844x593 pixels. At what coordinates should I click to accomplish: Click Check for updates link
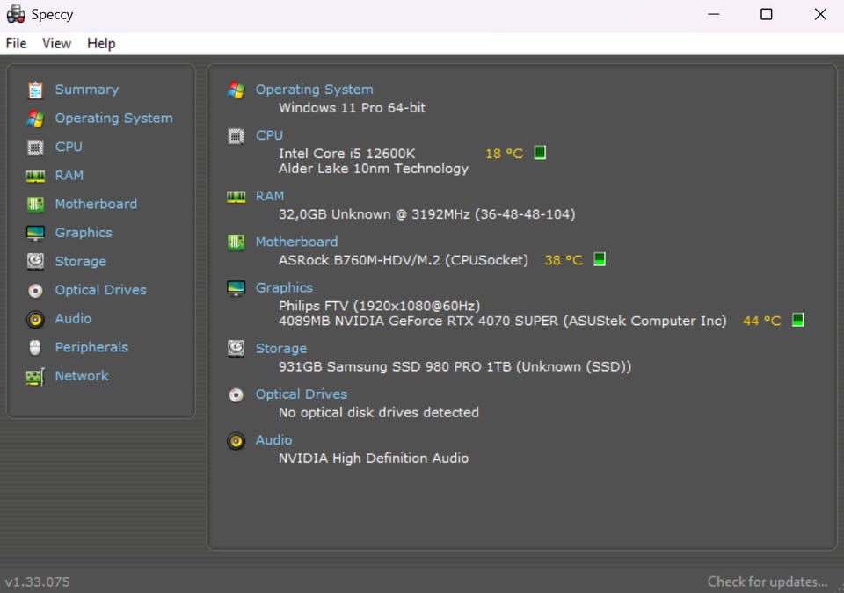tap(767, 582)
